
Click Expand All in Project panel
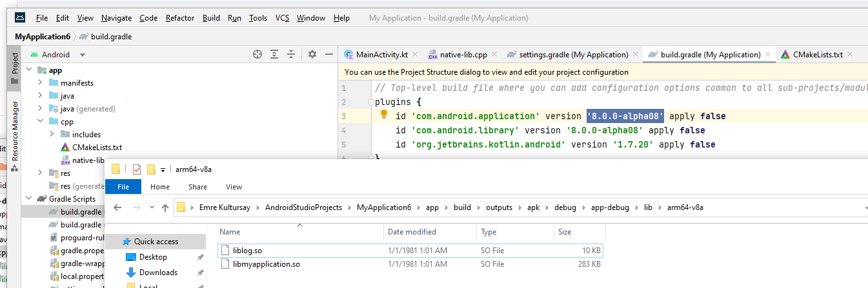click(274, 55)
